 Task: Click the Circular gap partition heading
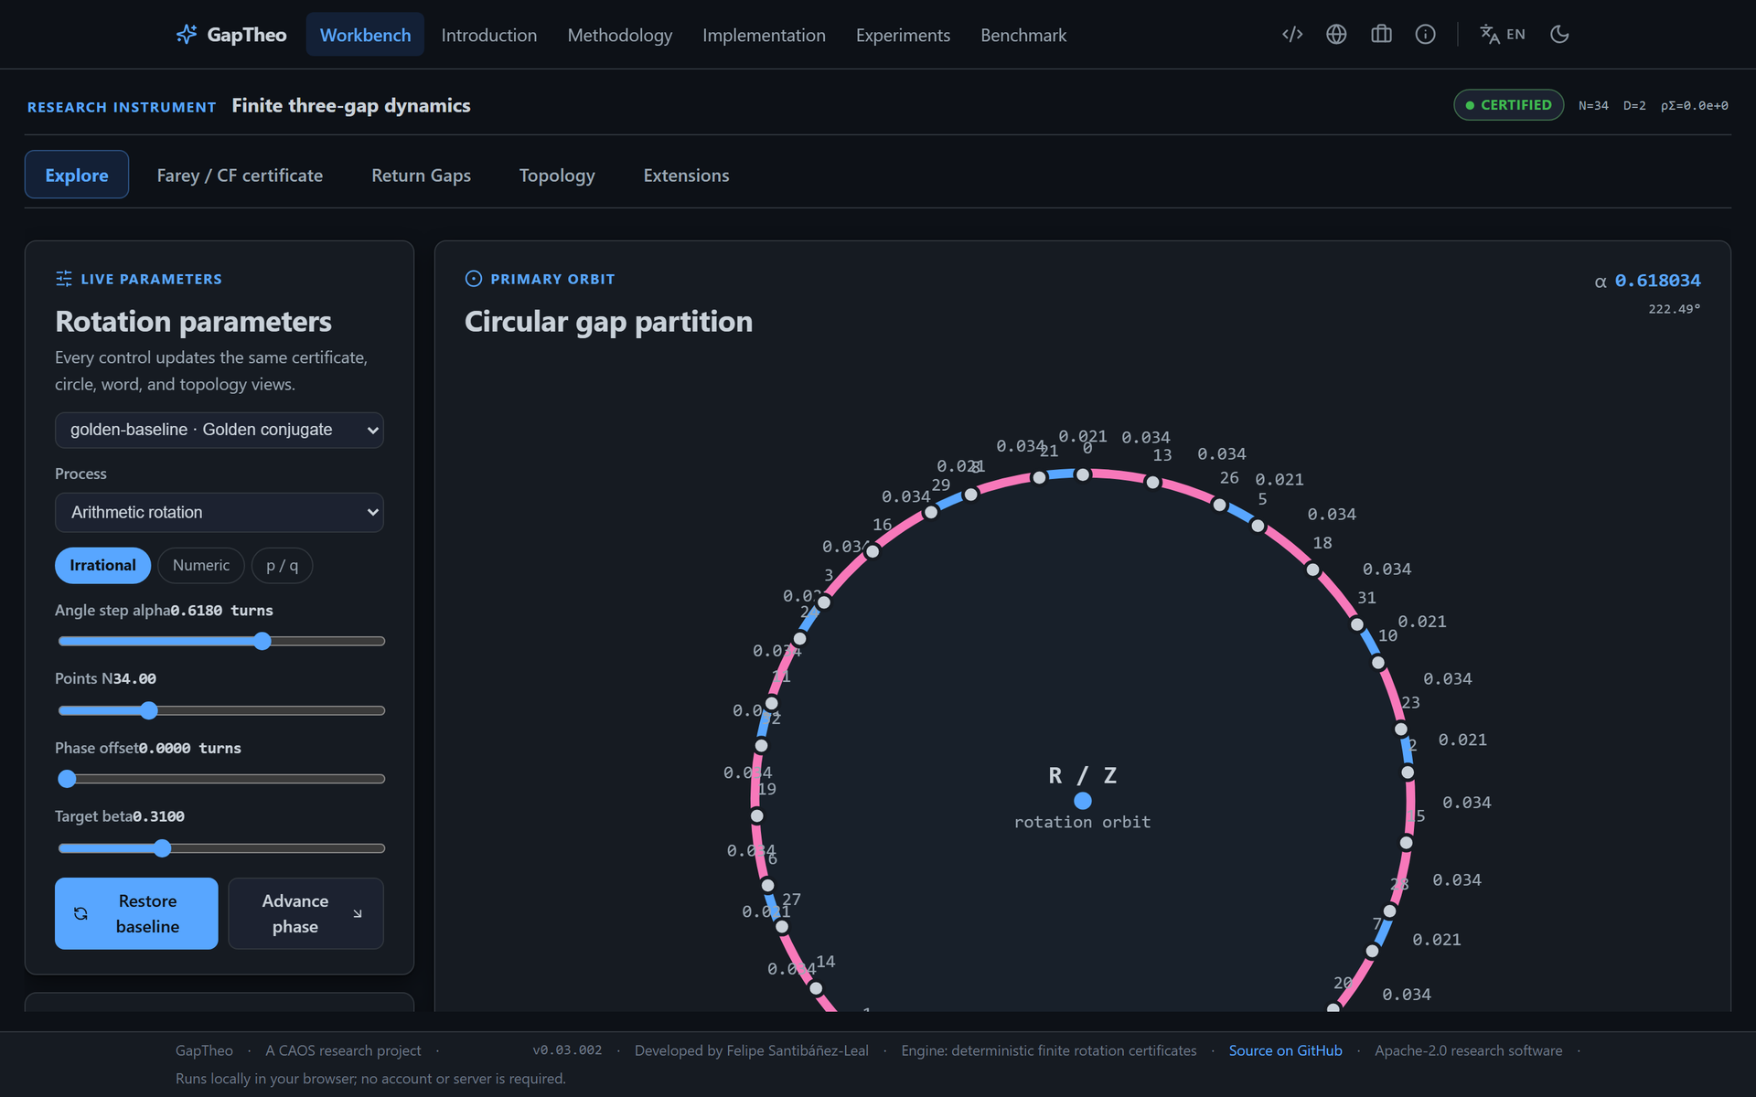pos(608,322)
